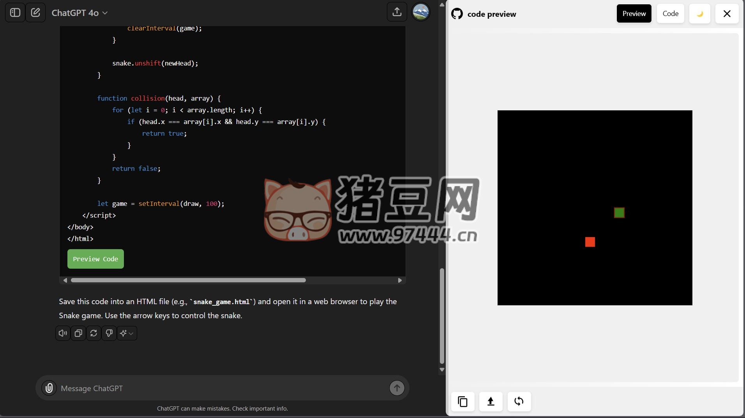This screenshot has width=745, height=418.
Task: Open the user profile avatar
Action: (x=420, y=12)
